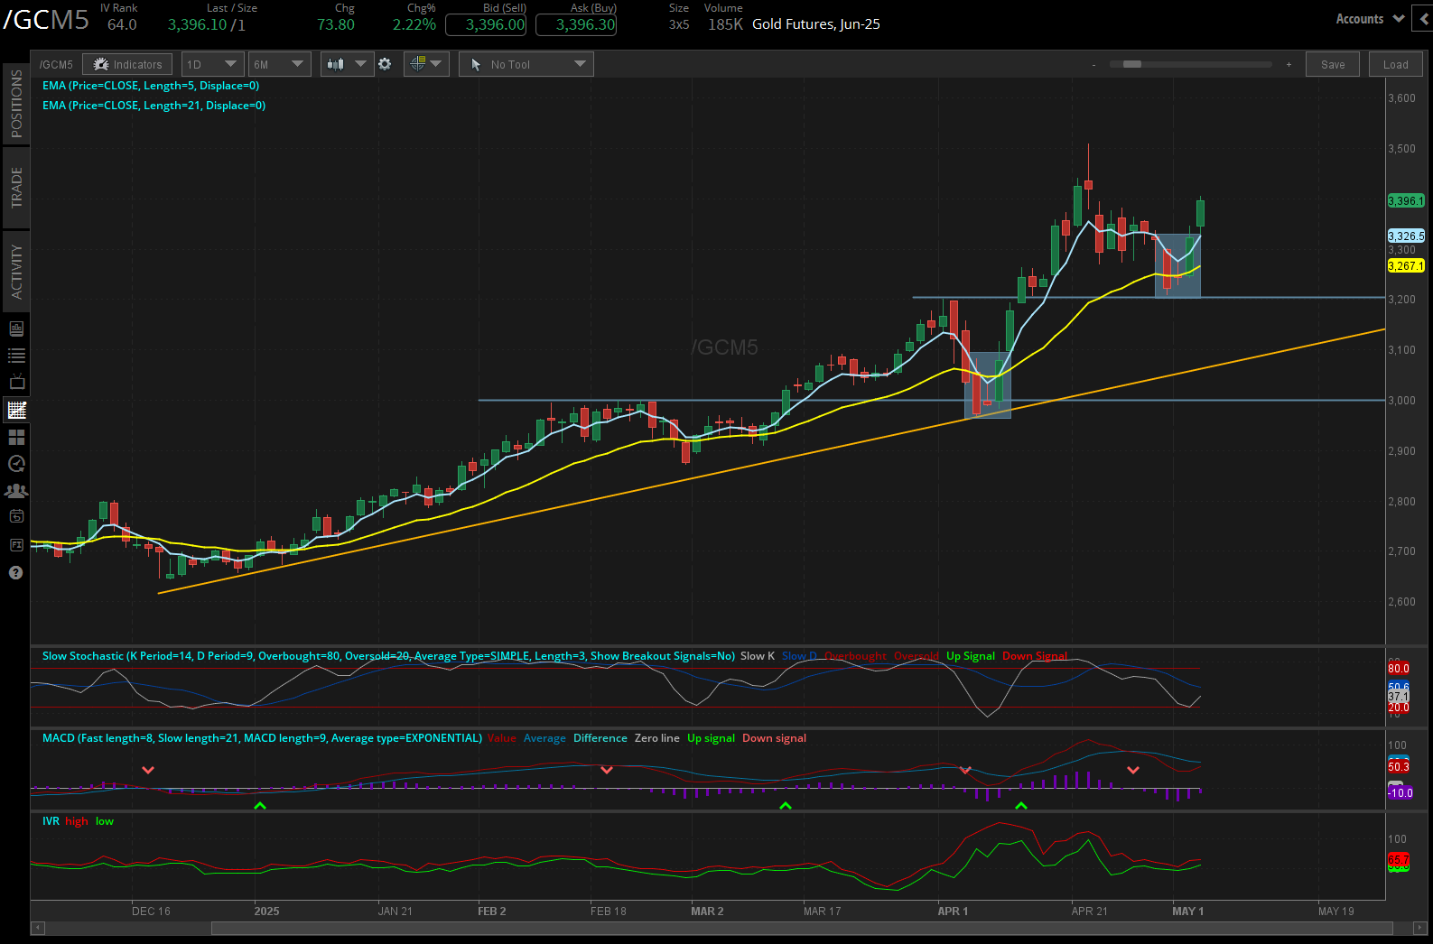This screenshot has height=944, width=1433.
Task: Open chart settings gear icon
Action: pyautogui.click(x=385, y=64)
